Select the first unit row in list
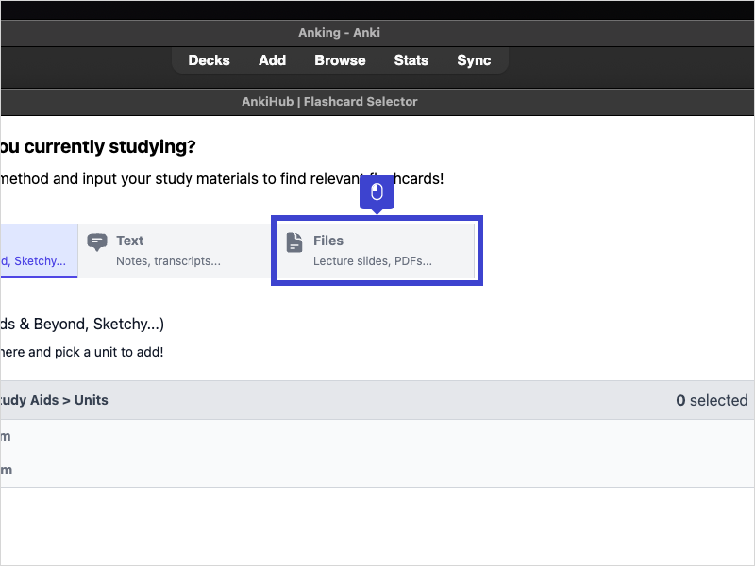The height and width of the screenshot is (566, 755). point(283,436)
